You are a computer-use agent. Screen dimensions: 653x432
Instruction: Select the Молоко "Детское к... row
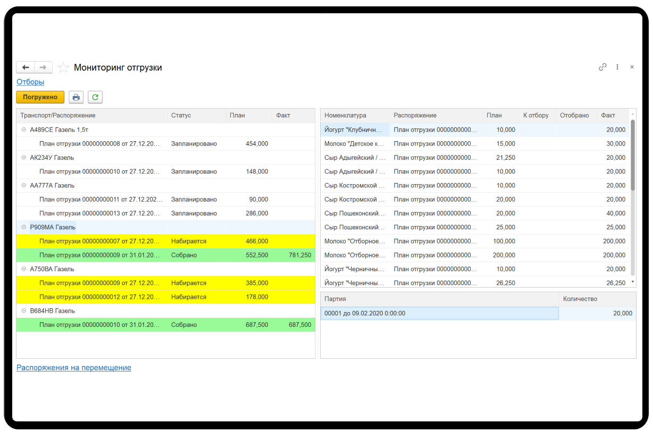(476, 143)
